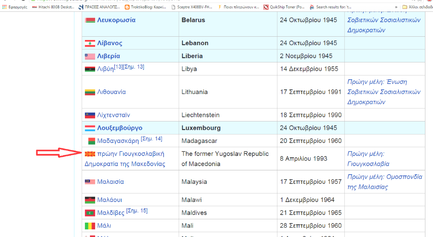Image resolution: width=433 pixels, height=237 pixels.
Task: Open the TroktikoBlog bookmark
Action: pyautogui.click(x=145, y=7)
